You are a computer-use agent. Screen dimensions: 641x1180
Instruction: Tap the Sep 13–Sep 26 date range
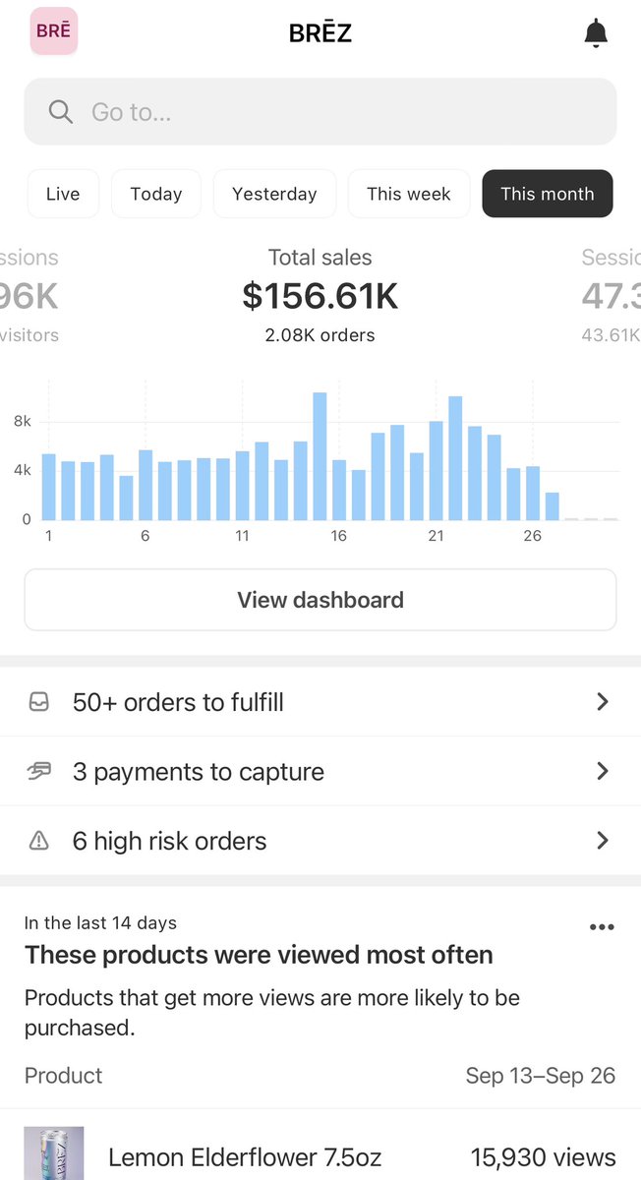coord(541,1076)
